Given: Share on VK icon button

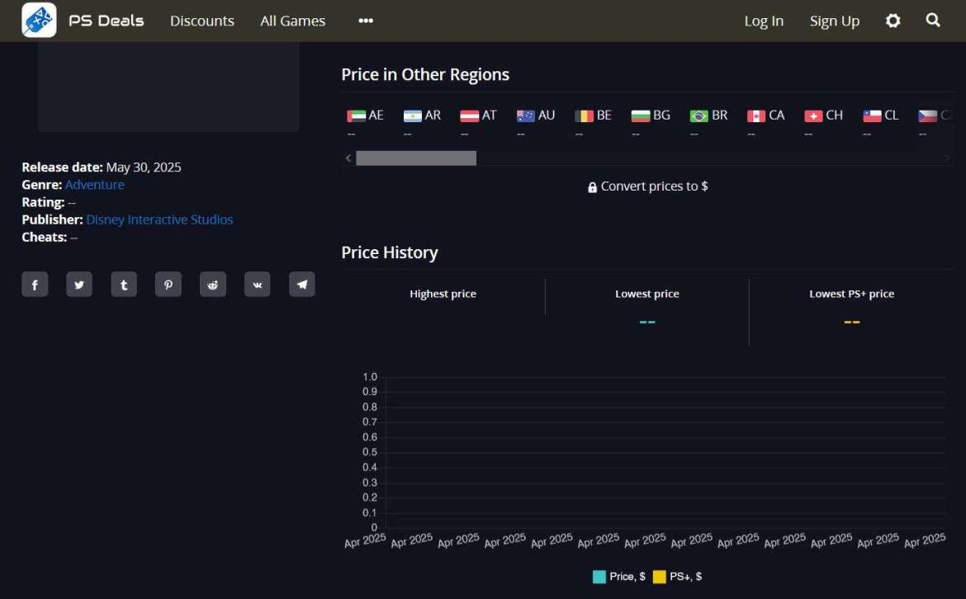Looking at the screenshot, I should (258, 285).
